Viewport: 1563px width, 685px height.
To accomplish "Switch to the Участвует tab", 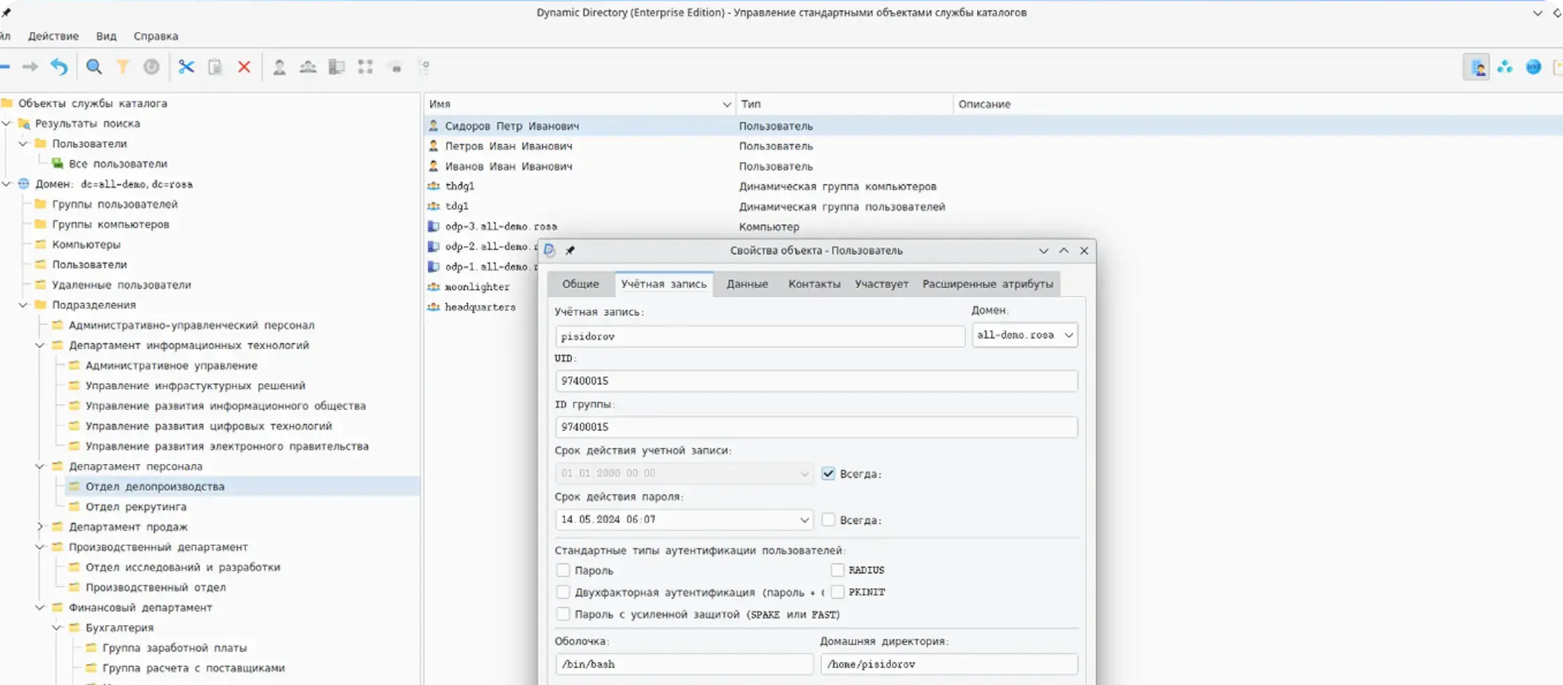I will 881,284.
